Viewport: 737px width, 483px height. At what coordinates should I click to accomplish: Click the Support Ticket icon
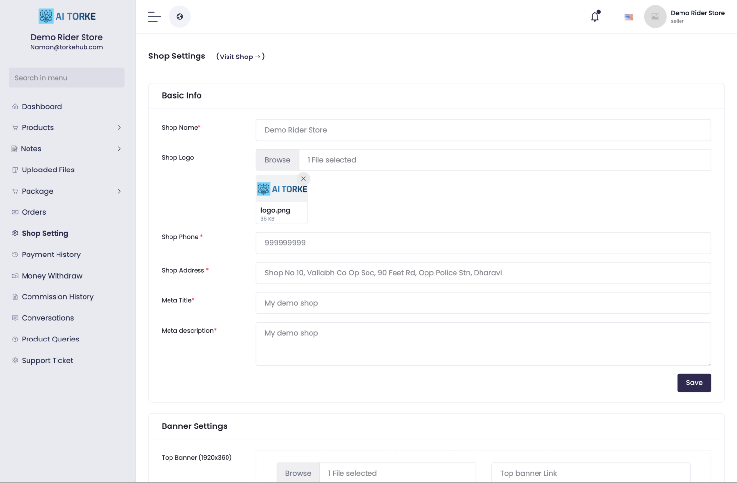point(15,360)
